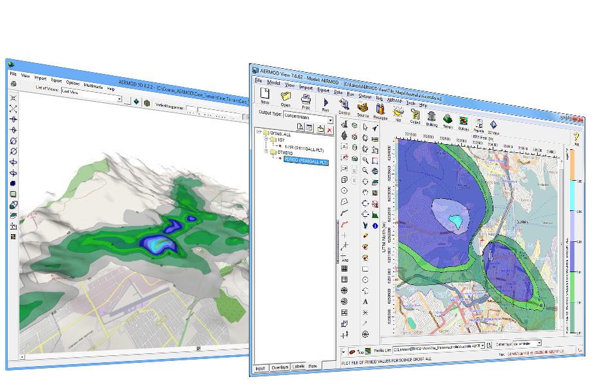Image resolution: width=595 pixels, height=386 pixels.
Task: Click the terrain profile chart tool
Action: coord(375,215)
